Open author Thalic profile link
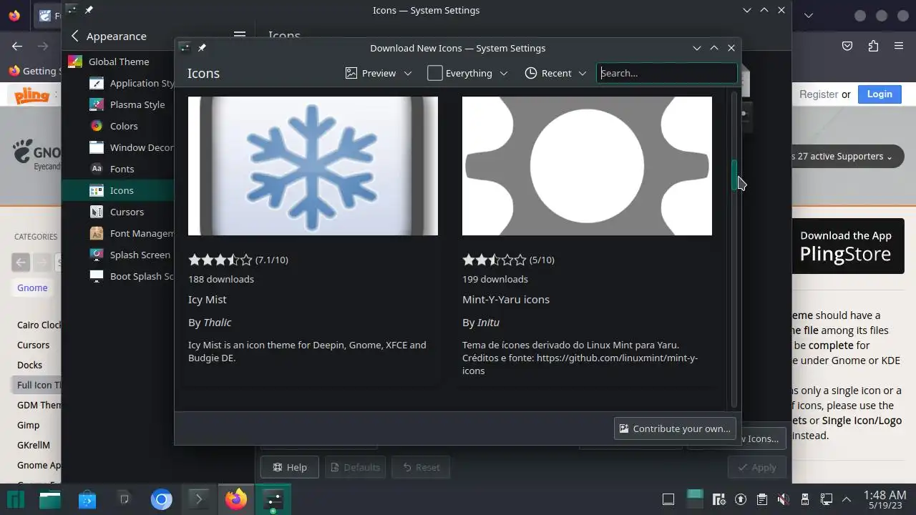916x515 pixels. tap(217, 323)
